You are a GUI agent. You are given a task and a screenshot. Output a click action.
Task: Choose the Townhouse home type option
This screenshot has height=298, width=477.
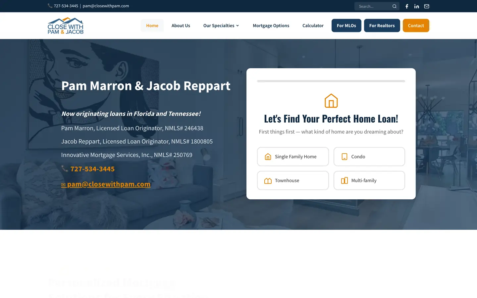293,180
